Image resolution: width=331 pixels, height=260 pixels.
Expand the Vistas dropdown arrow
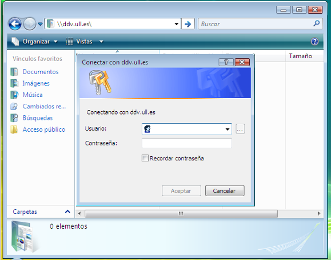click(x=101, y=42)
